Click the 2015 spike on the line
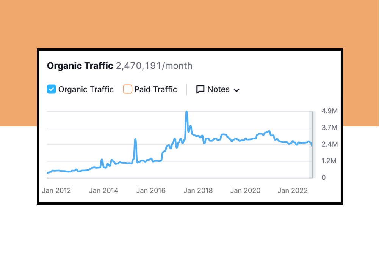Screen dimensions: 379x253 click(x=135, y=140)
